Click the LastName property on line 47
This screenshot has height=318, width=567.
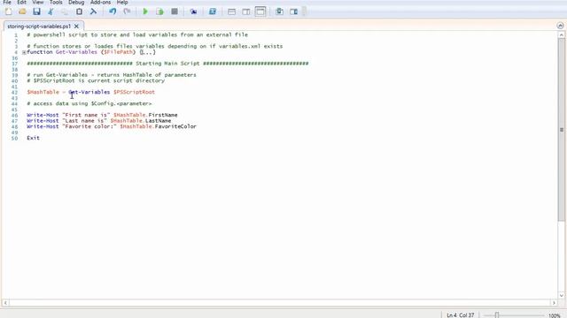[158, 121]
